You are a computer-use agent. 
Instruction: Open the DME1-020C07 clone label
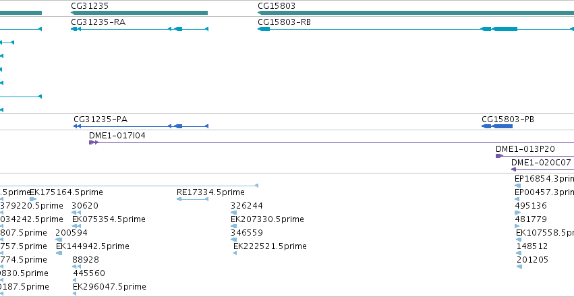pos(541,163)
